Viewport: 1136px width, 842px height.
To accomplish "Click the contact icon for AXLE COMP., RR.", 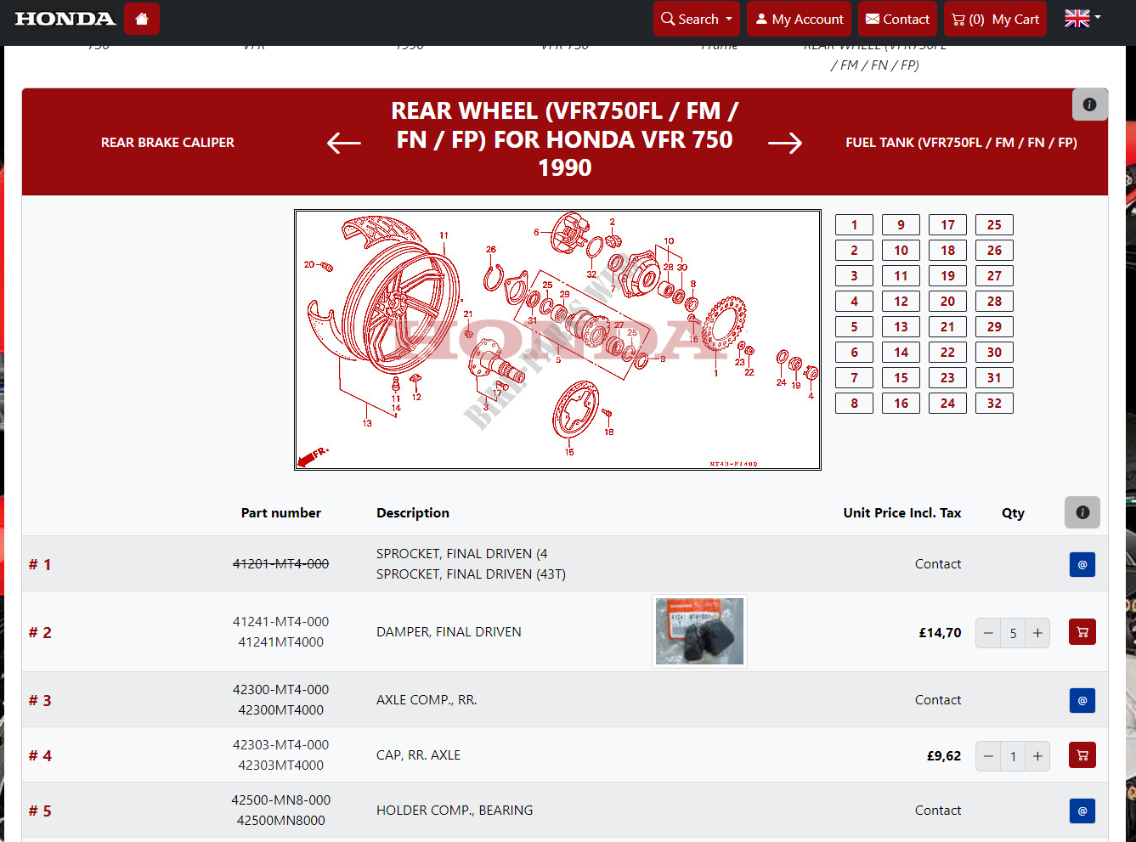I will (1082, 700).
